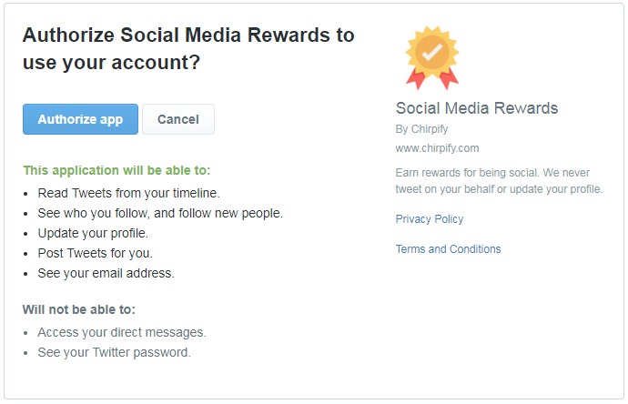
Task: Open the Terms and Conditions link
Action: [x=448, y=249]
